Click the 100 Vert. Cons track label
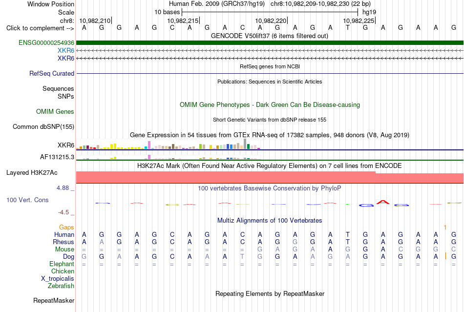 pos(27,200)
